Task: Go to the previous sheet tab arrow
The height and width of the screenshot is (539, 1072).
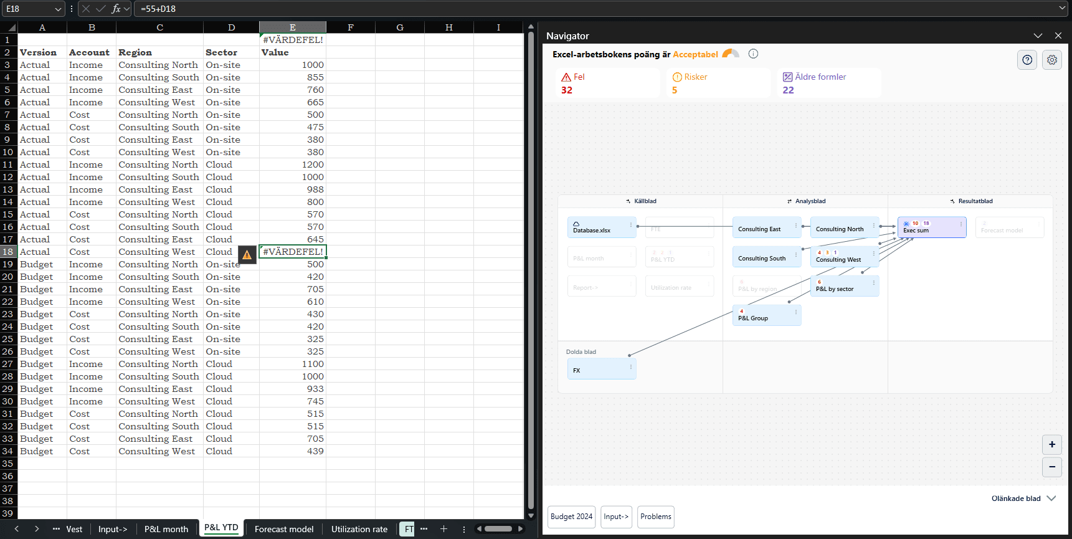Action: point(17,529)
